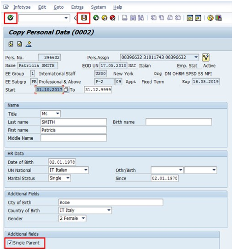Open the Goto menu
The height and width of the screenshot is (249, 234).
pyautogui.click(x=59, y=7)
